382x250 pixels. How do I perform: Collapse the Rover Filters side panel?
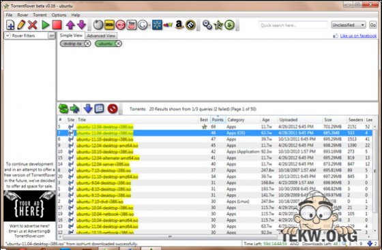click(51, 35)
